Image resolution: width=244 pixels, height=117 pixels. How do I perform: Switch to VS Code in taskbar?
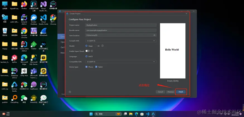(x=148, y=114)
